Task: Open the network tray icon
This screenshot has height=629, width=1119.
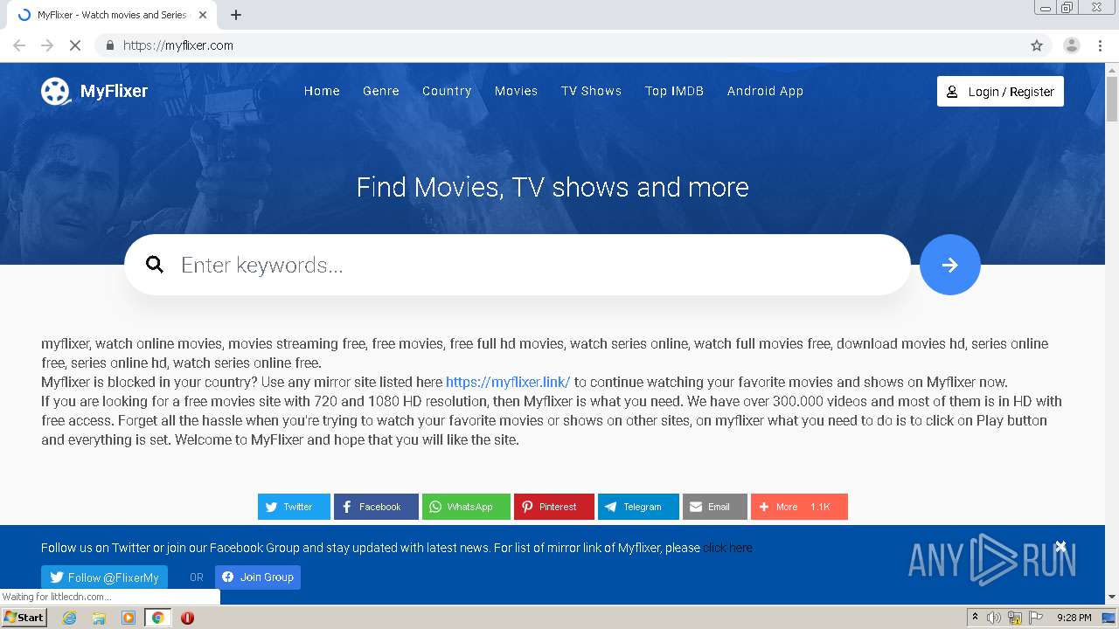Action: tap(1015, 618)
